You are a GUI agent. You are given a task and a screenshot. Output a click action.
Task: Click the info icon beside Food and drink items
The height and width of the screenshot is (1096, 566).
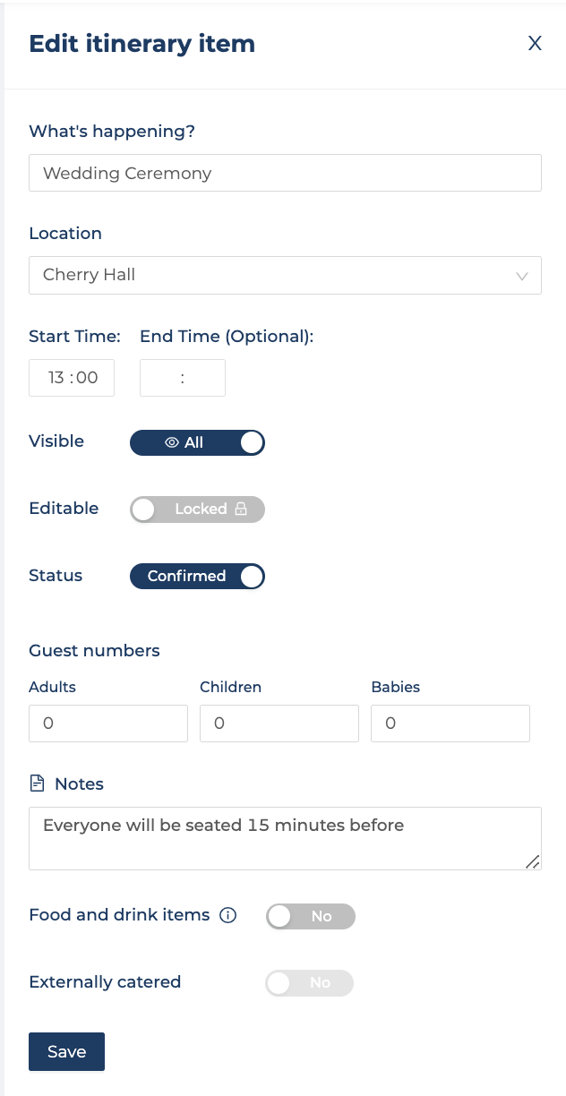pyautogui.click(x=228, y=915)
